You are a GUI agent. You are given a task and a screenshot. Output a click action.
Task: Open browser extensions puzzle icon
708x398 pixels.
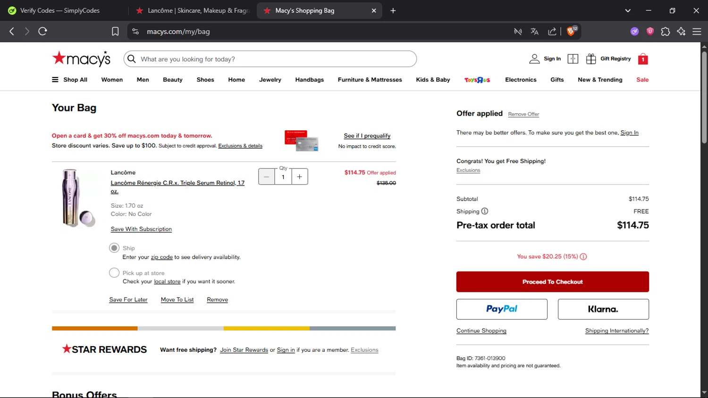pos(666,32)
